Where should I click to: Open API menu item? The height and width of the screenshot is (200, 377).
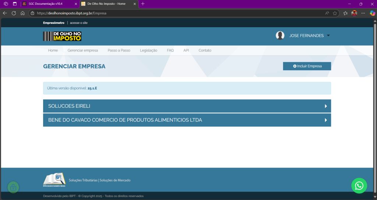[x=186, y=50]
